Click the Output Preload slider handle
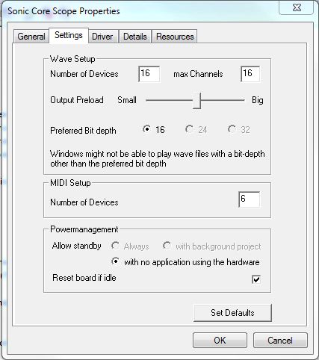 (197, 100)
